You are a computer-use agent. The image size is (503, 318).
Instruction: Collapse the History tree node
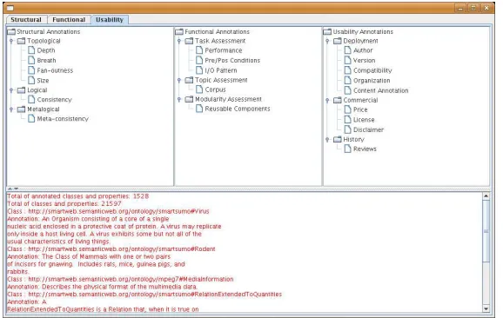(x=327, y=139)
